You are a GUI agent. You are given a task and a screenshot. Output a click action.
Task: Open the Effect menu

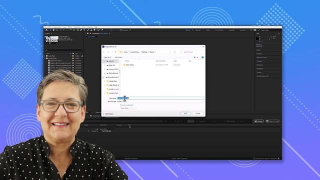tap(70, 27)
